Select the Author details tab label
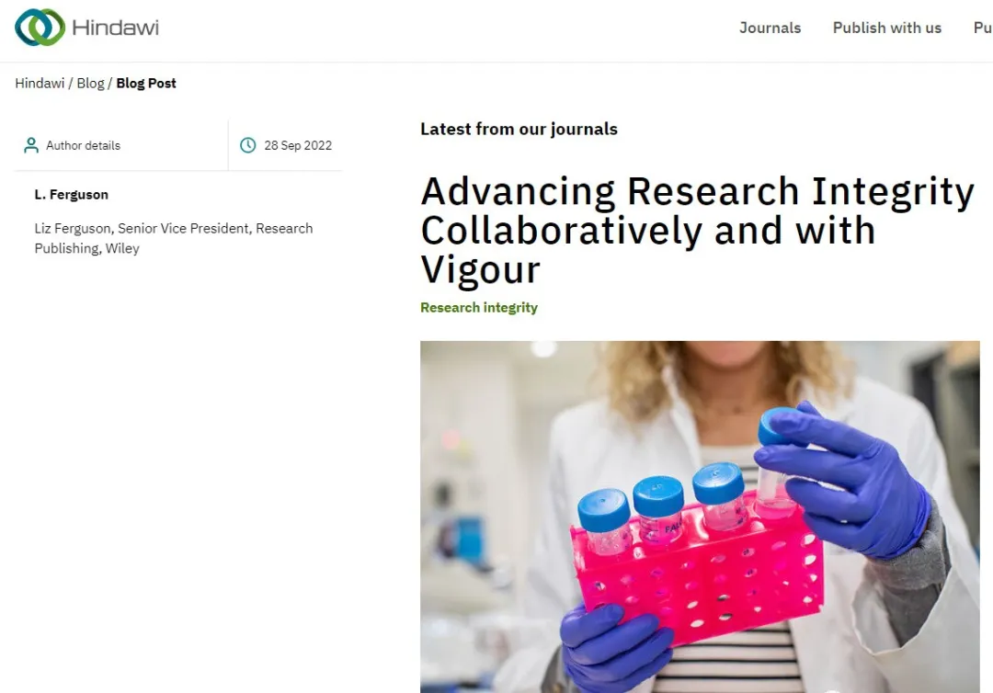This screenshot has width=993, height=693. coord(83,145)
